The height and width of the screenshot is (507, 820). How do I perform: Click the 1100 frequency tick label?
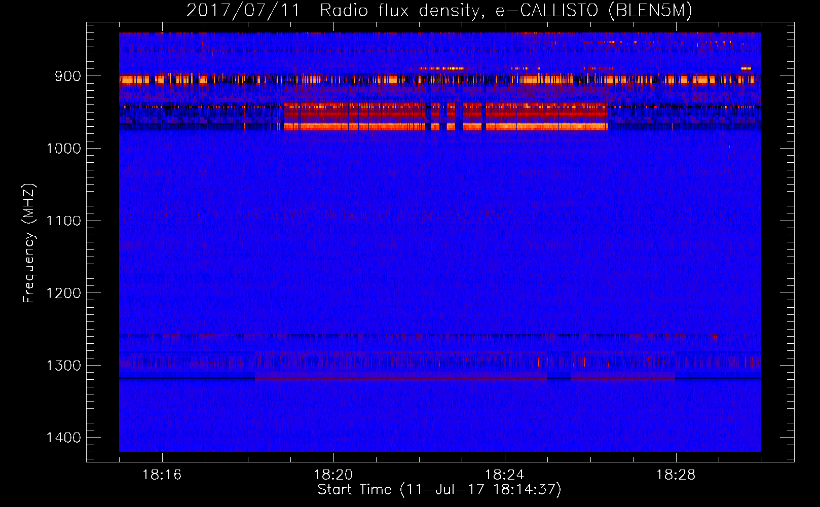[63, 221]
